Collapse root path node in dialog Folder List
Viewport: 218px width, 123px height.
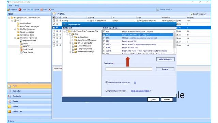coord(64,31)
